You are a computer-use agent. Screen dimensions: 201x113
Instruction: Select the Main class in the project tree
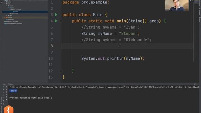(17, 12)
